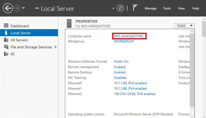The height and width of the screenshot is (118, 206).
Task: Open the View menu
Action: coord(181,8)
